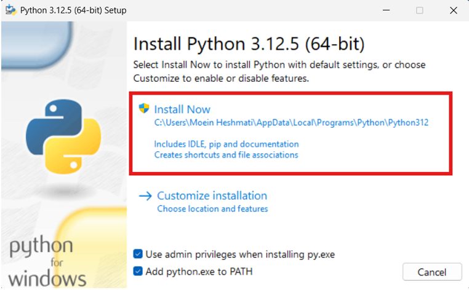Screen dimensions: 469x290
Task: Click the greyed-out maximize button
Action: pos(419,10)
